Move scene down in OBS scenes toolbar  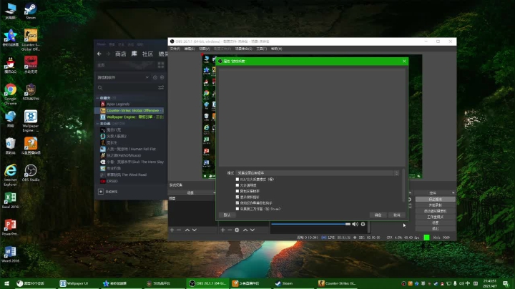[x=195, y=230]
